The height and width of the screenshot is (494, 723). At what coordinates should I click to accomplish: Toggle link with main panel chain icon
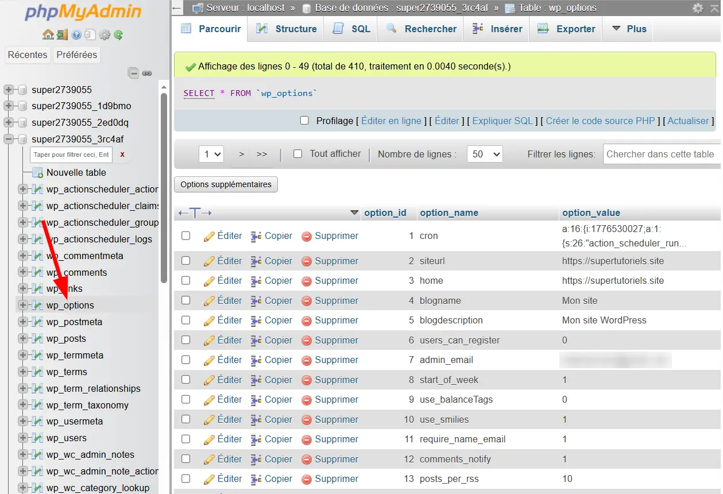point(147,73)
